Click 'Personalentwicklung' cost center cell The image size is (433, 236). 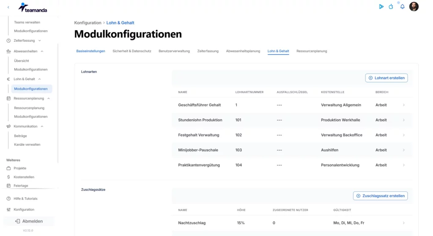tap(340, 165)
